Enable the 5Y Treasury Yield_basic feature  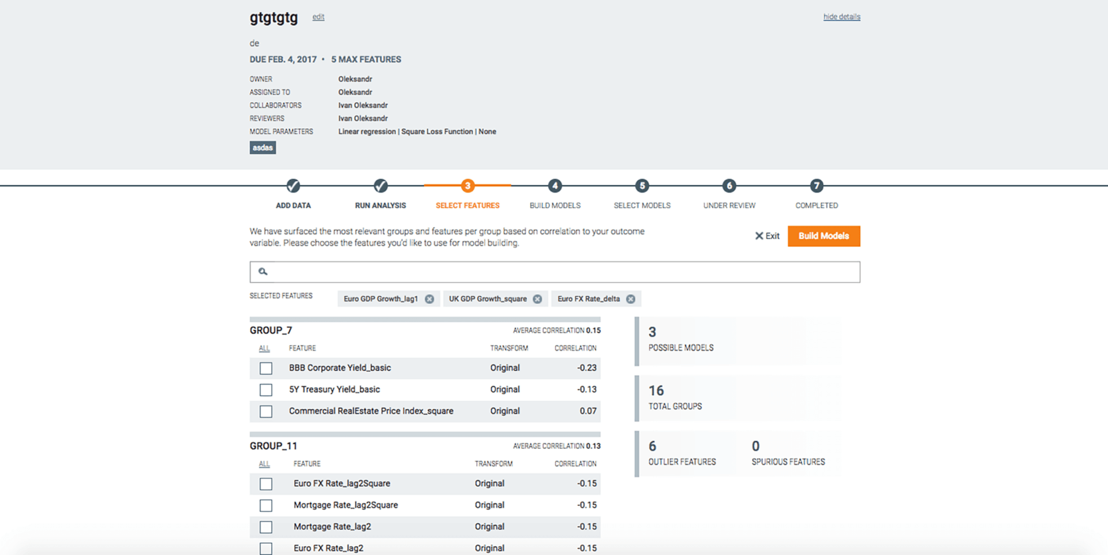(266, 390)
